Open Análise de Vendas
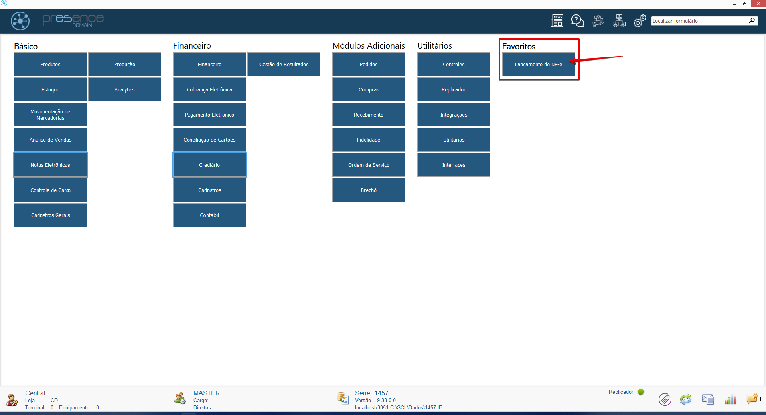The height and width of the screenshot is (415, 766). coord(50,140)
